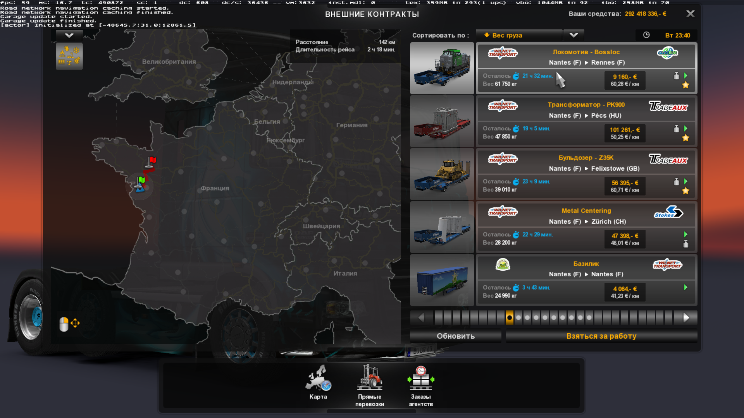Select the Базилик contract
The width and height of the screenshot is (744, 418).
(x=586, y=280)
